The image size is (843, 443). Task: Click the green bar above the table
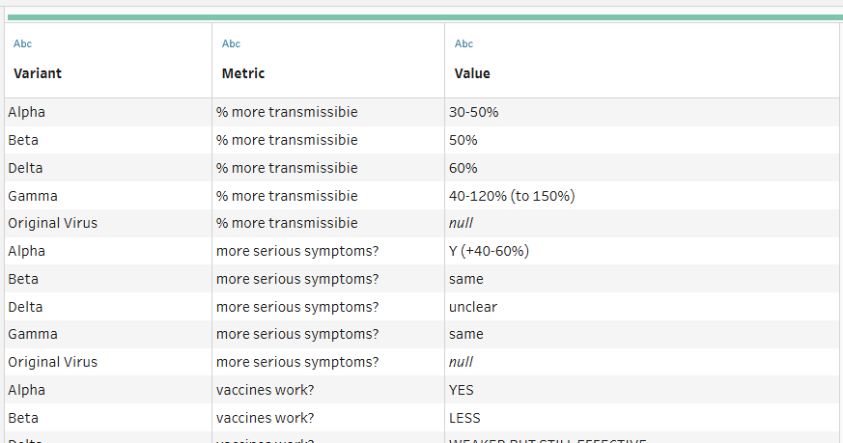(x=423, y=17)
